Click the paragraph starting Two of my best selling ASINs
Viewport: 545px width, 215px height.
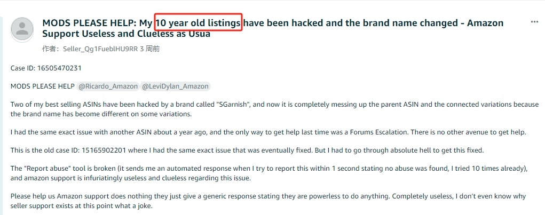[x=274, y=109]
